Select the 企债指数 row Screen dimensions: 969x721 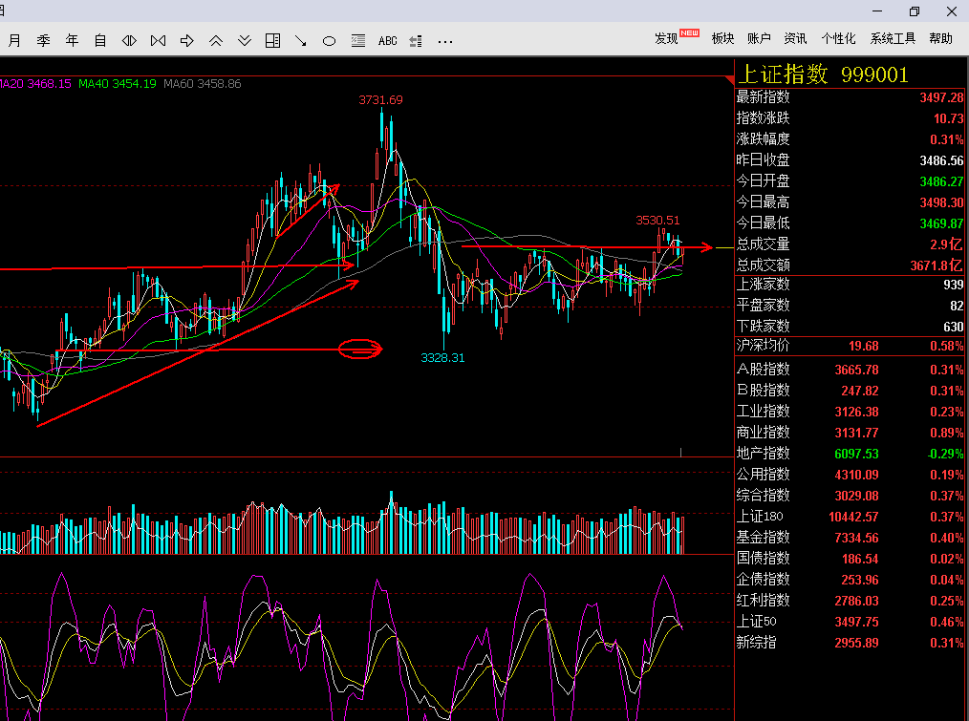tap(850, 580)
